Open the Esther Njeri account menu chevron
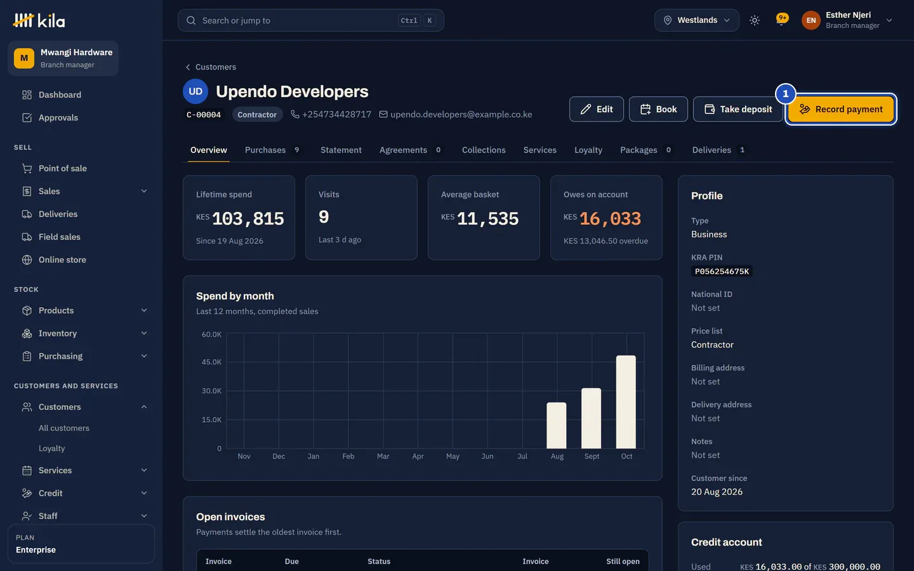 [x=889, y=20]
